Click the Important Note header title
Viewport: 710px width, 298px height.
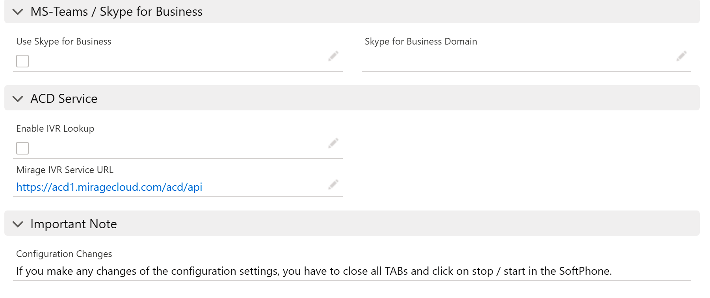[74, 224]
